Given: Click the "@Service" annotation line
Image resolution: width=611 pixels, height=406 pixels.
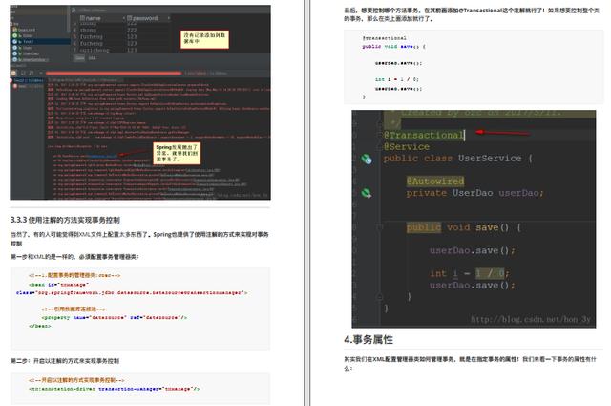Looking at the screenshot, I should [x=407, y=147].
